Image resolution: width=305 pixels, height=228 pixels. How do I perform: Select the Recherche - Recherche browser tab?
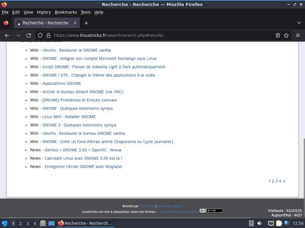(47, 23)
